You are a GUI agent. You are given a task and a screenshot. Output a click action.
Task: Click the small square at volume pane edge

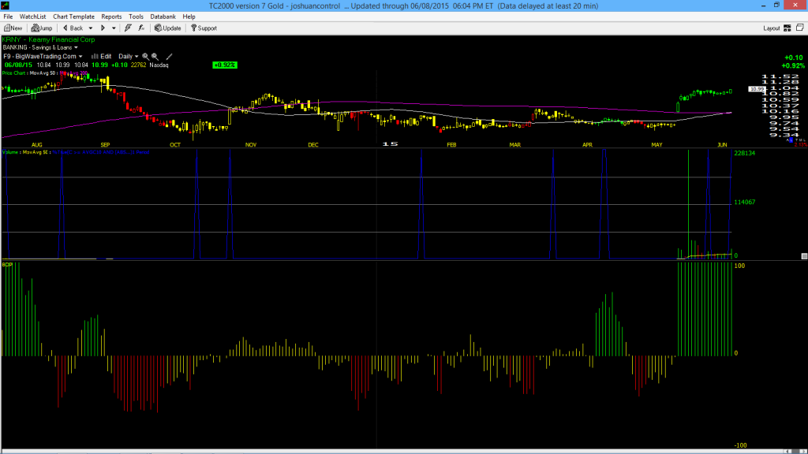[x=804, y=256]
